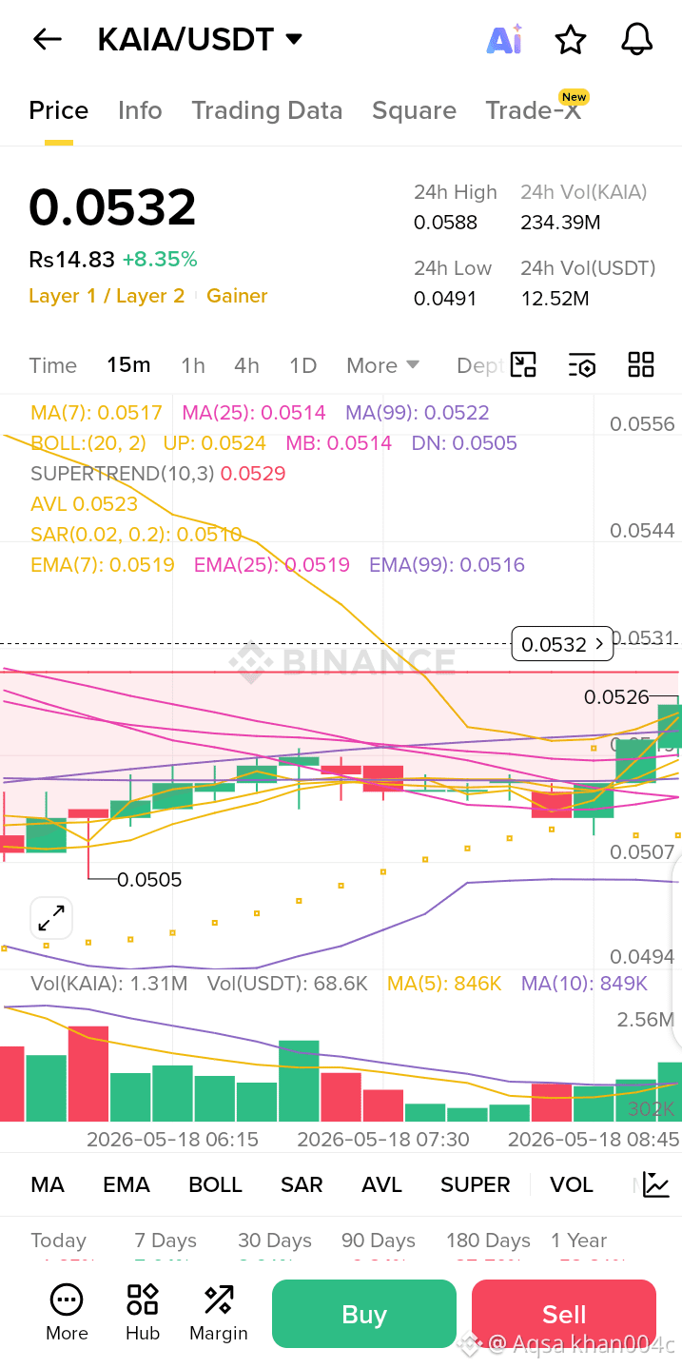Toggle the MA indicator
This screenshot has height=1368, width=682.
[x=48, y=1184]
